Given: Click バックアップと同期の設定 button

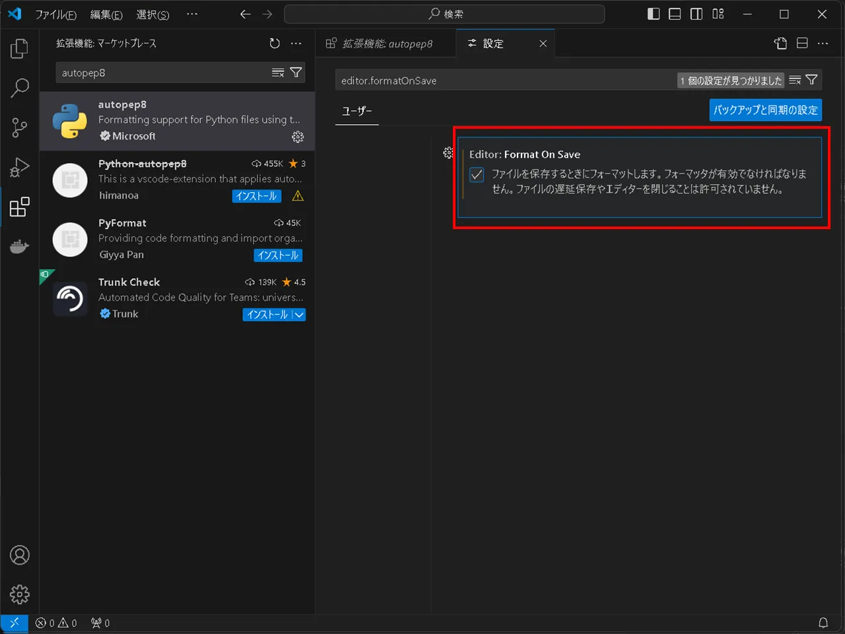Looking at the screenshot, I should (766, 110).
